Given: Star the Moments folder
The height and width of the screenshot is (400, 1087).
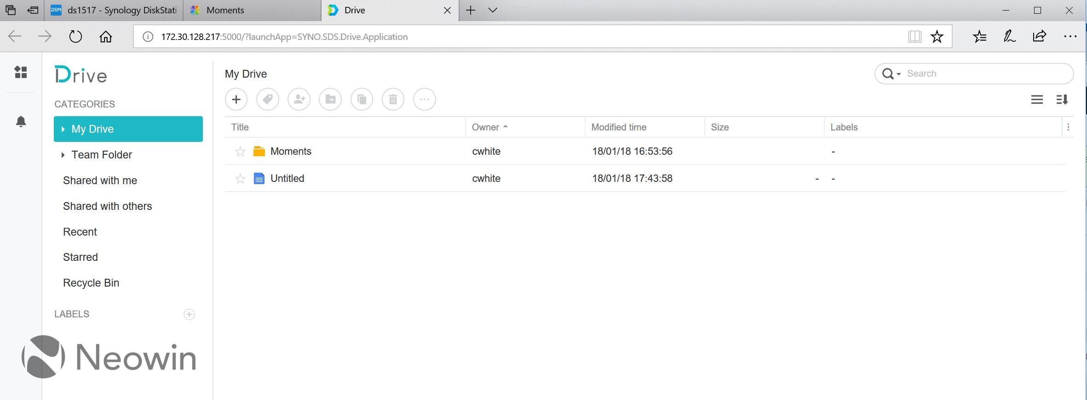Looking at the screenshot, I should pyautogui.click(x=240, y=152).
